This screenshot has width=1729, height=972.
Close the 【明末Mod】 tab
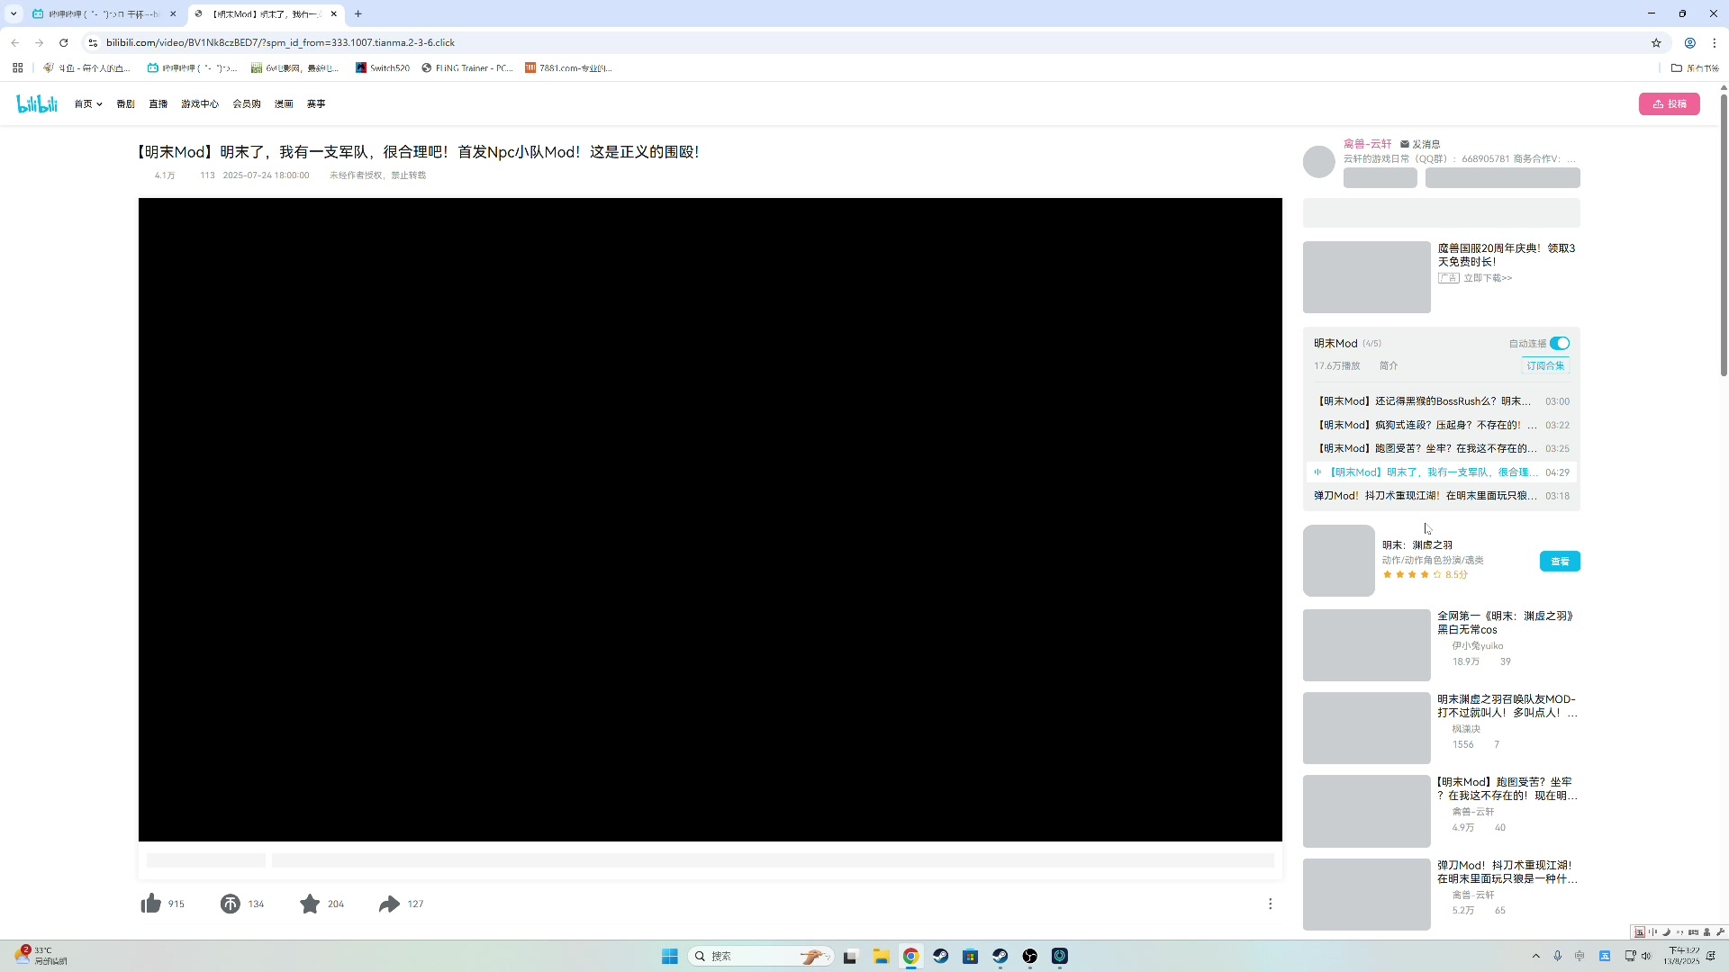click(x=333, y=13)
